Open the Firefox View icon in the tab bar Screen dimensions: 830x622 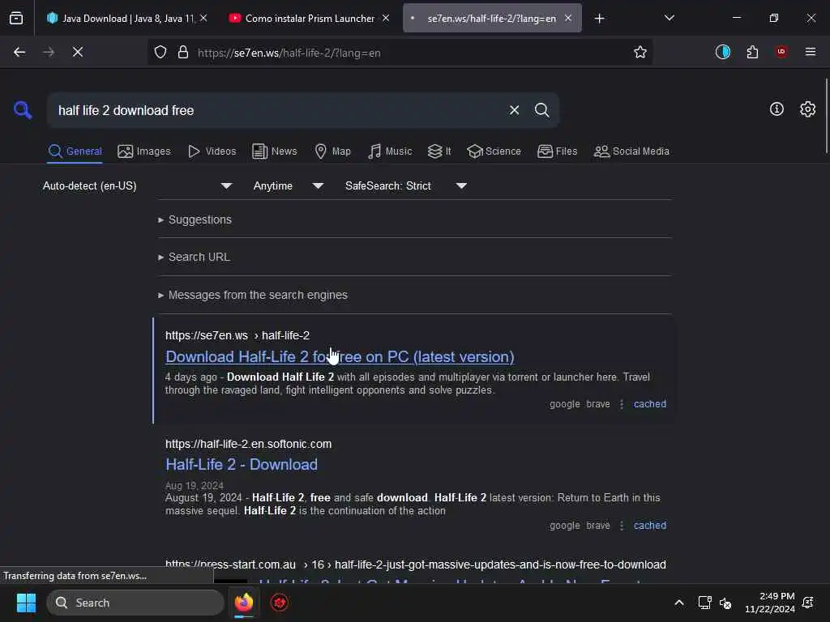16,19
